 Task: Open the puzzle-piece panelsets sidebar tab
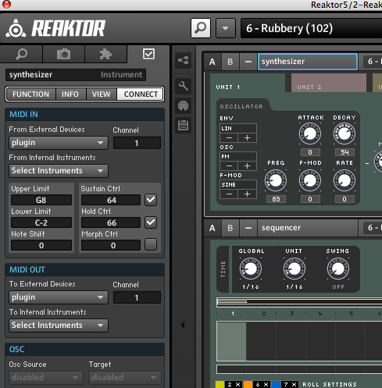tap(105, 54)
